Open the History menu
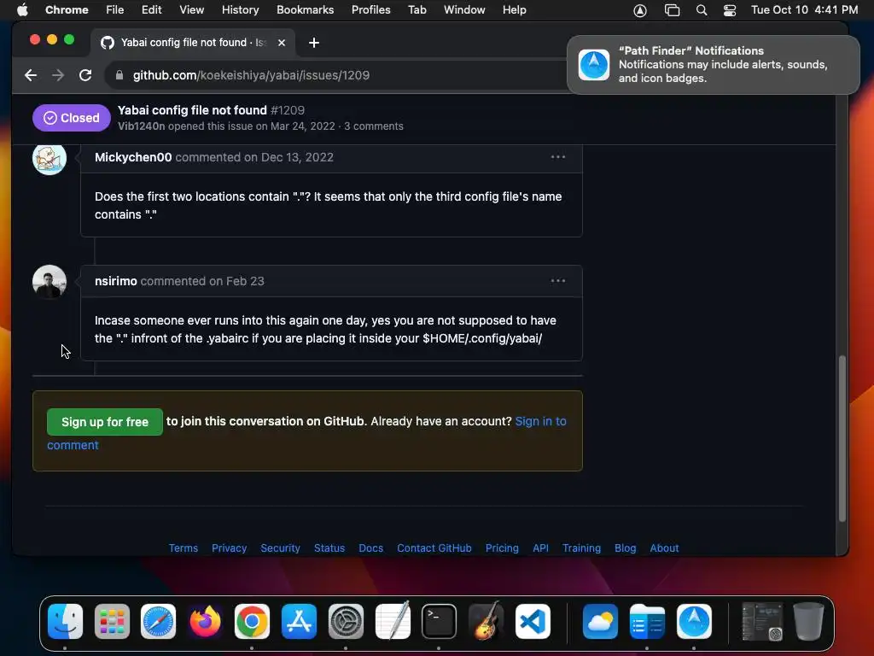874x656 pixels. [240, 10]
